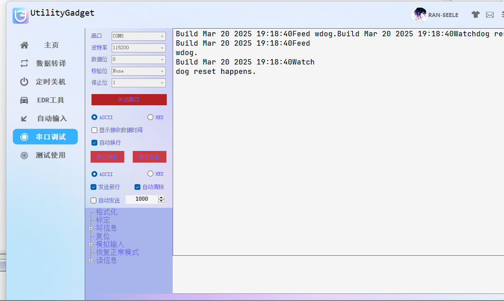
Task: Click the UtilityGadget logo icon
Action: coord(20,15)
